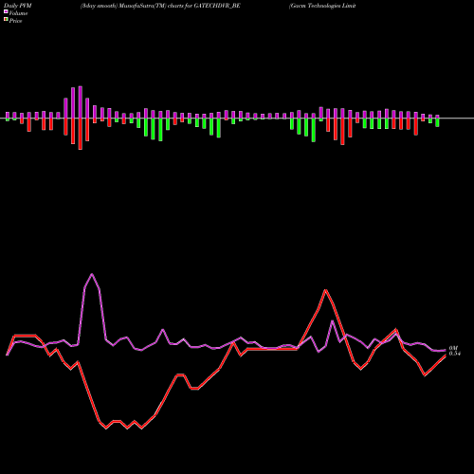This screenshot has height=474, width=474.
Task: Click the Price legend color swatch
Action: (x=6, y=20)
